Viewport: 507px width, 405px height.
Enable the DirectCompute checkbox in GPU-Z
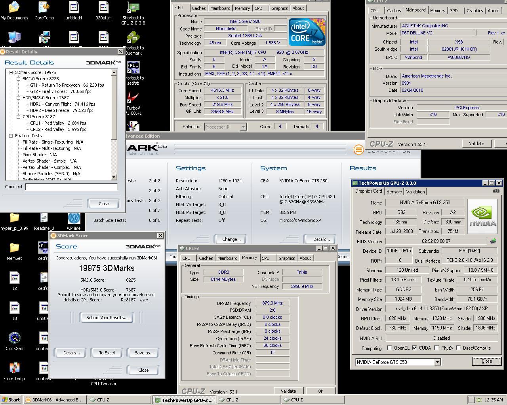(x=458, y=348)
